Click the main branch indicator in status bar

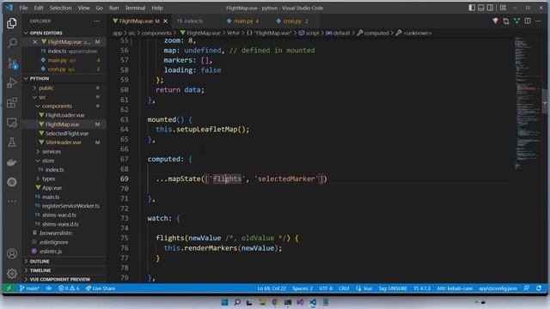(x=29, y=288)
